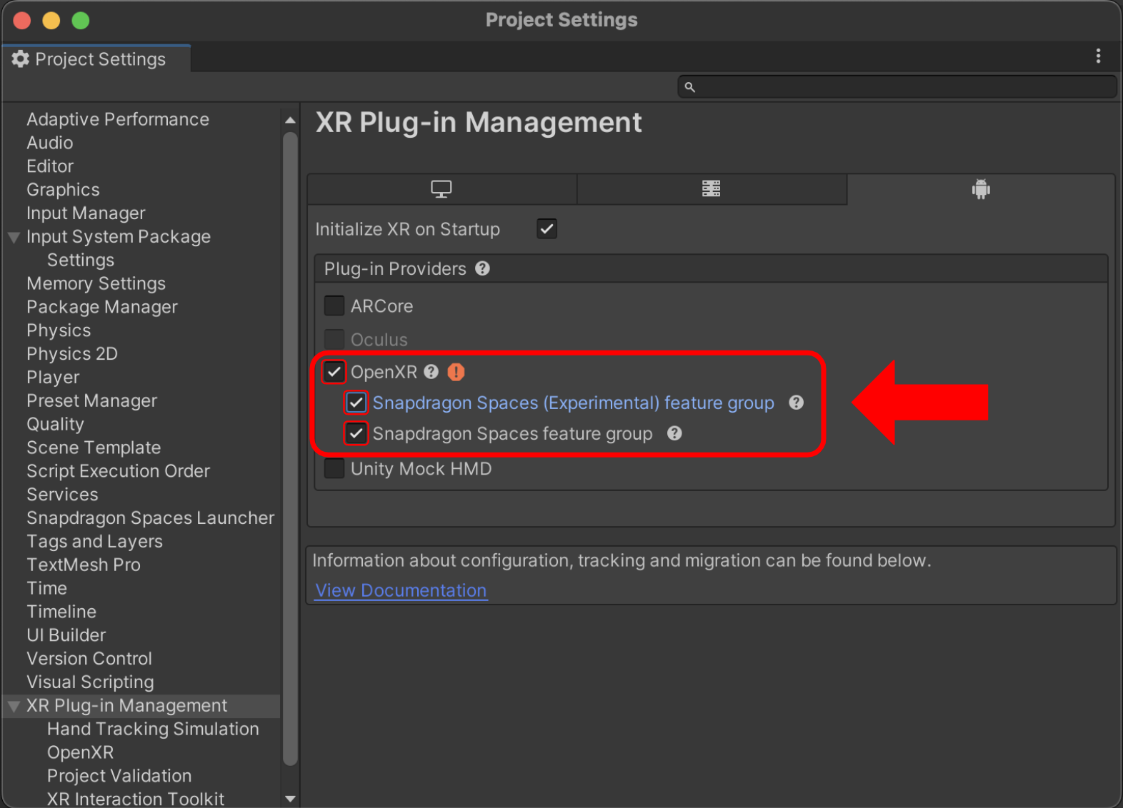This screenshot has height=808, width=1123.
Task: Toggle the Oculus provider checkbox
Action: pos(334,340)
